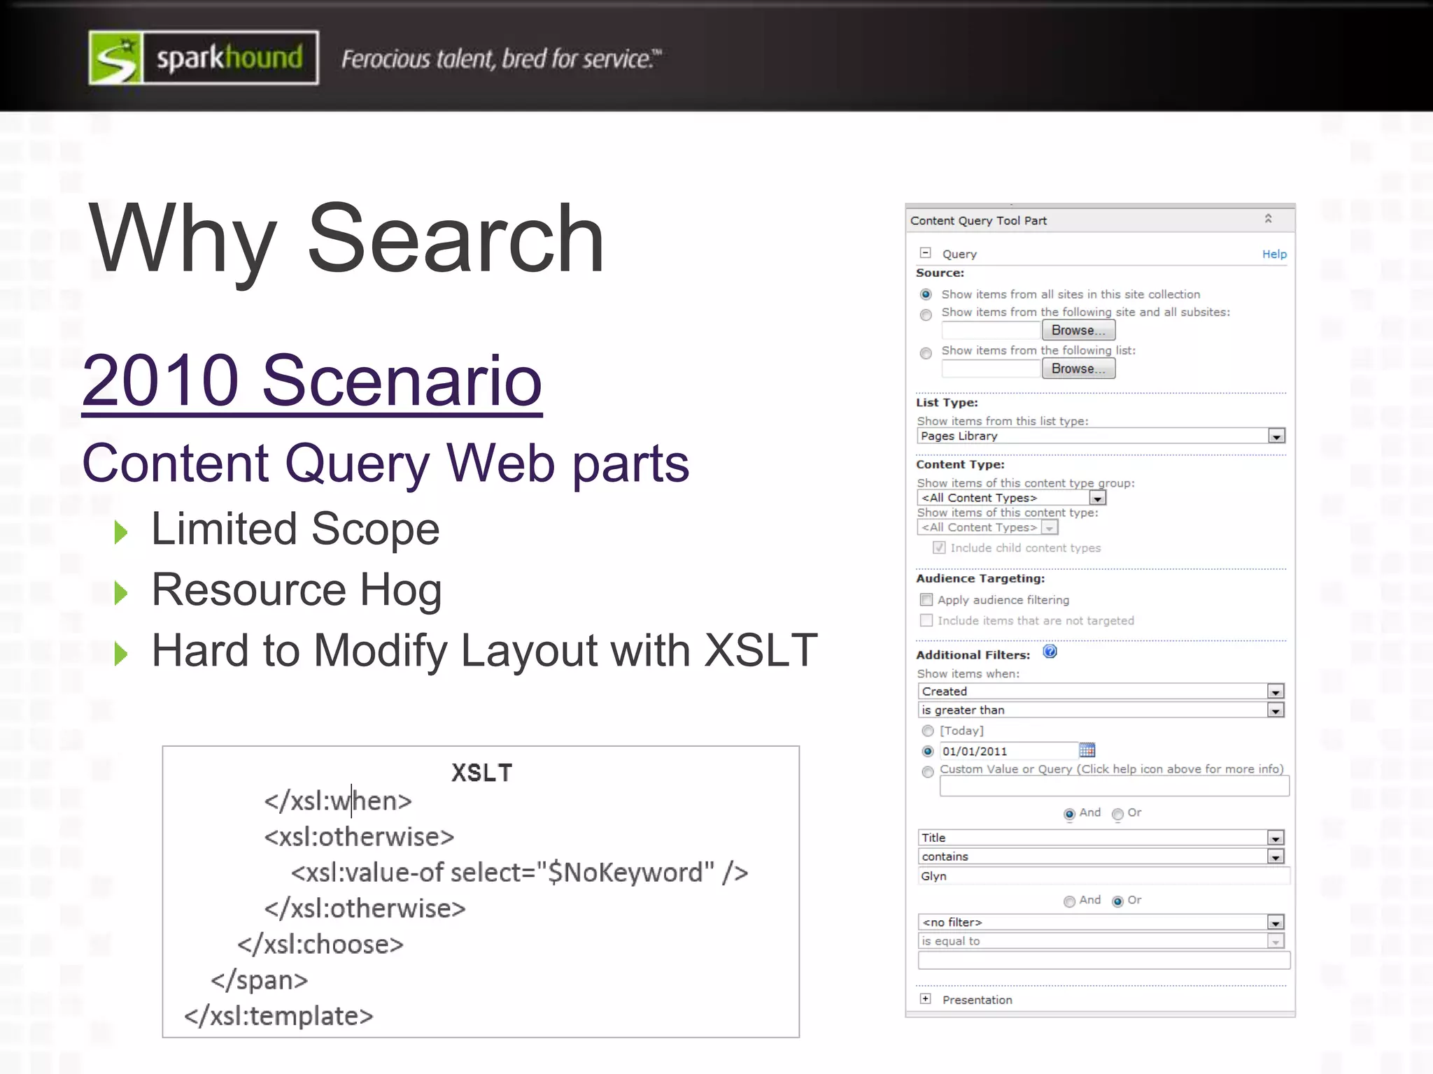Open the Created filter field dropdown
The image size is (1433, 1074).
[1101, 691]
